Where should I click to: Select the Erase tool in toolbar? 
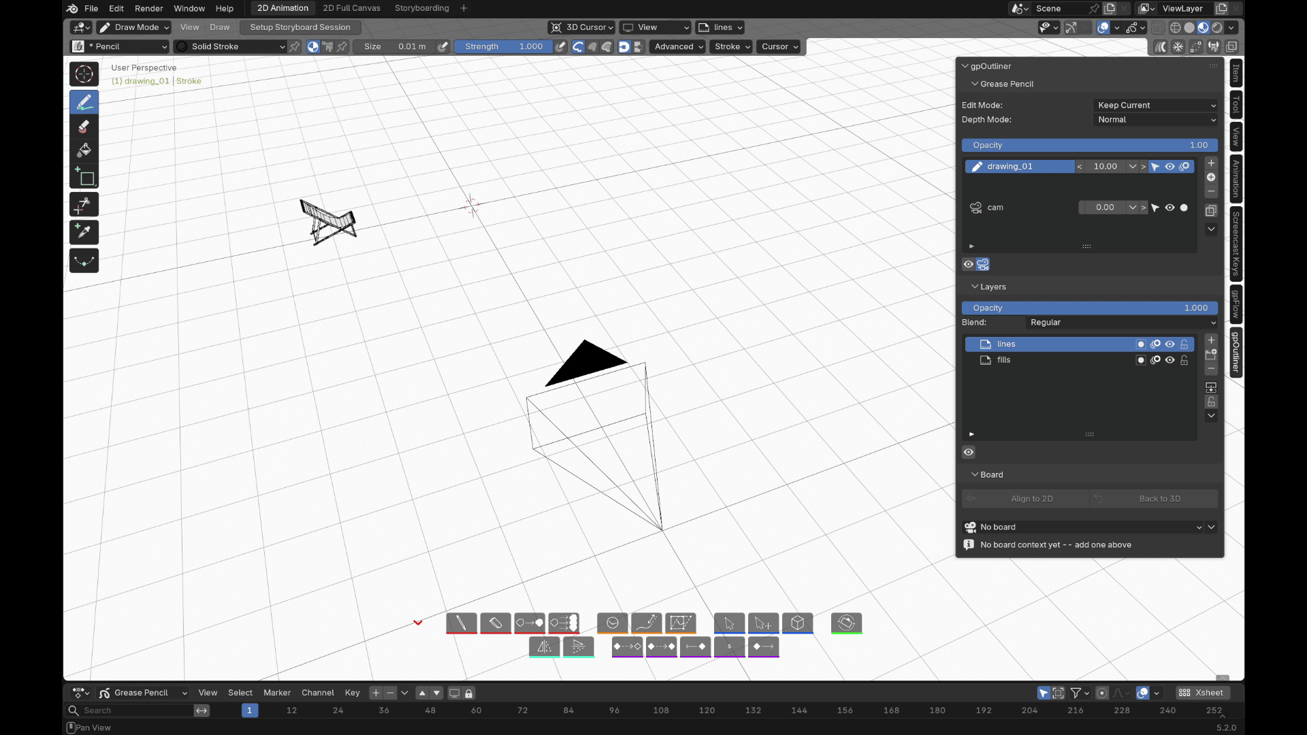[x=84, y=126]
